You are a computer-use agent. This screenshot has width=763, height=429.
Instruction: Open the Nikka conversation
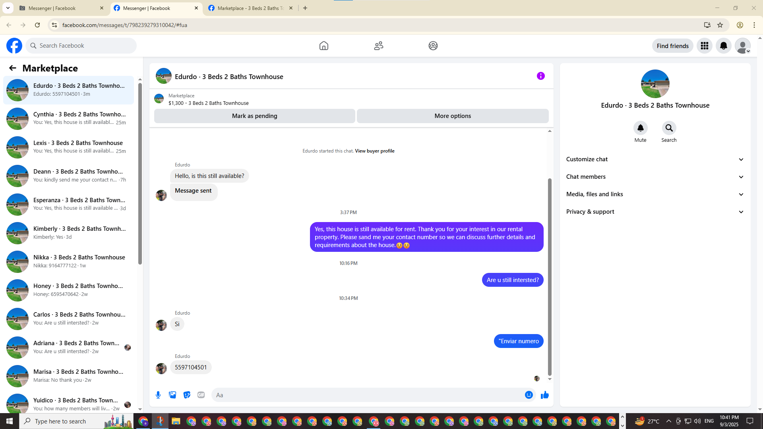pyautogui.click(x=69, y=261)
